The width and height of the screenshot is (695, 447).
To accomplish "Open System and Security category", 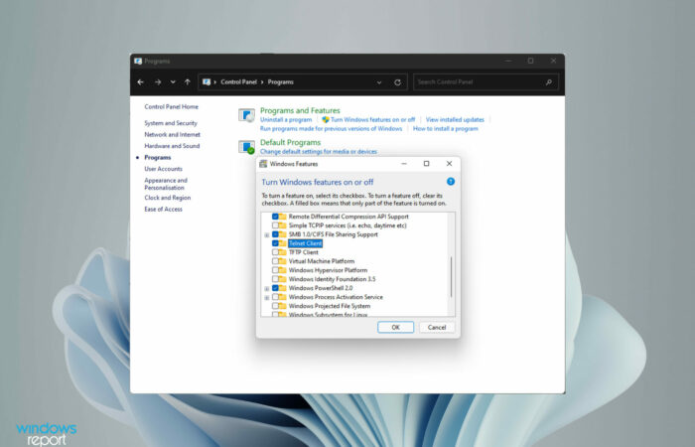I will coord(171,123).
